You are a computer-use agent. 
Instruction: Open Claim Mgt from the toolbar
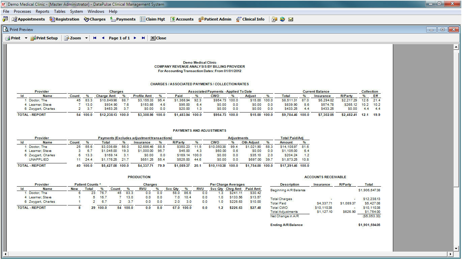pyautogui.click(x=152, y=19)
